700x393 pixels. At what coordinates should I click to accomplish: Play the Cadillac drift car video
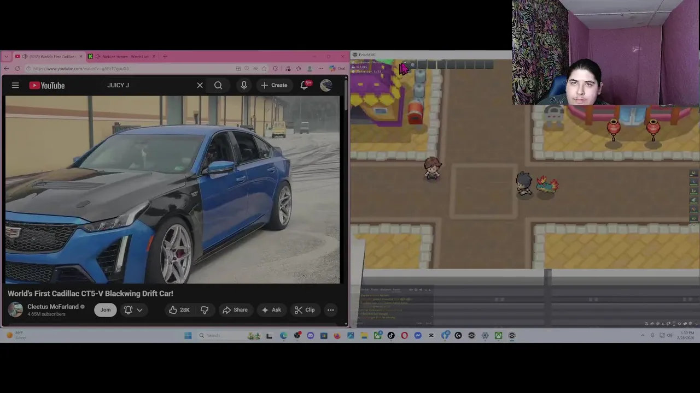click(173, 189)
